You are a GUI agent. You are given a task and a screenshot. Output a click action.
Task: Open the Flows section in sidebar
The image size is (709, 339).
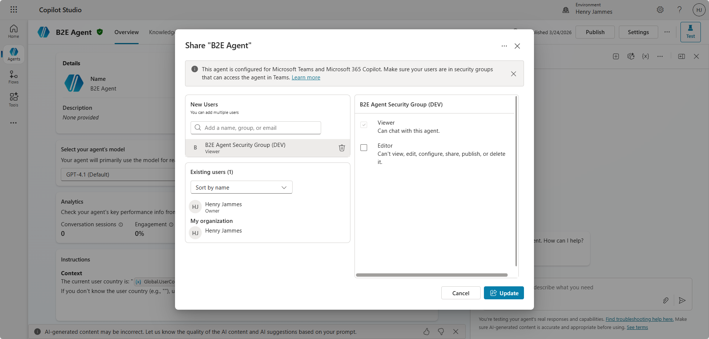click(14, 77)
